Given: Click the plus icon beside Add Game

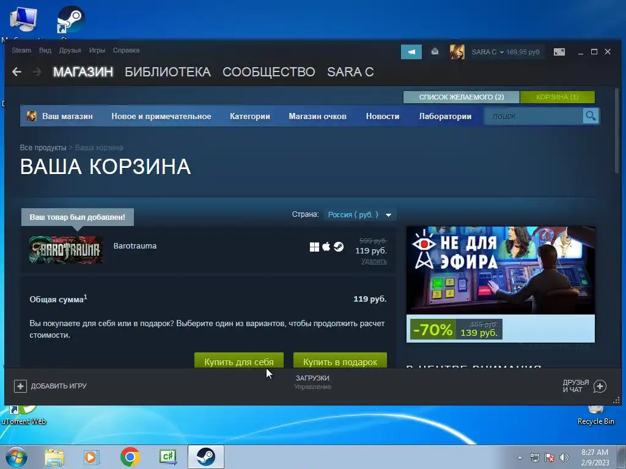Looking at the screenshot, I should pos(20,386).
